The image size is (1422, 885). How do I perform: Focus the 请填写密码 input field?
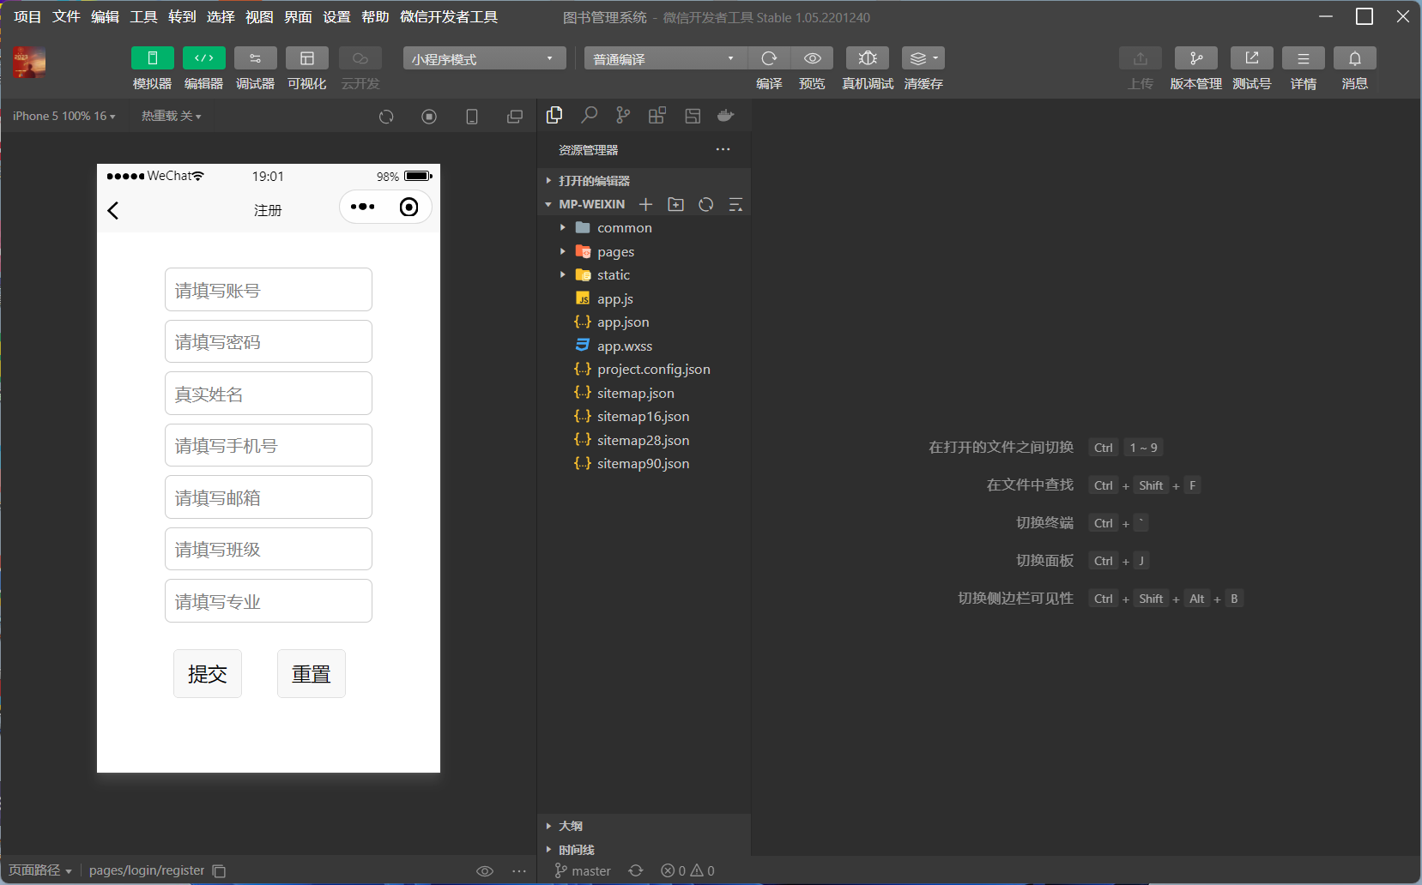tap(269, 341)
